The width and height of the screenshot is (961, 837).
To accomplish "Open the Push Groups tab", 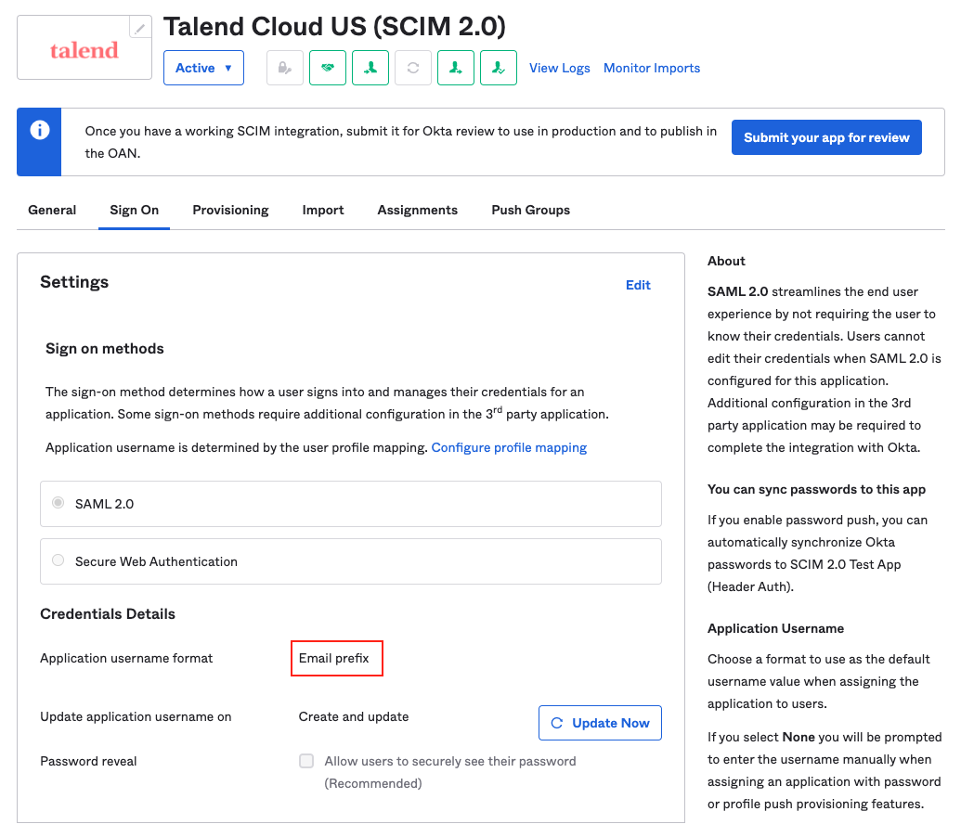I will tap(530, 210).
